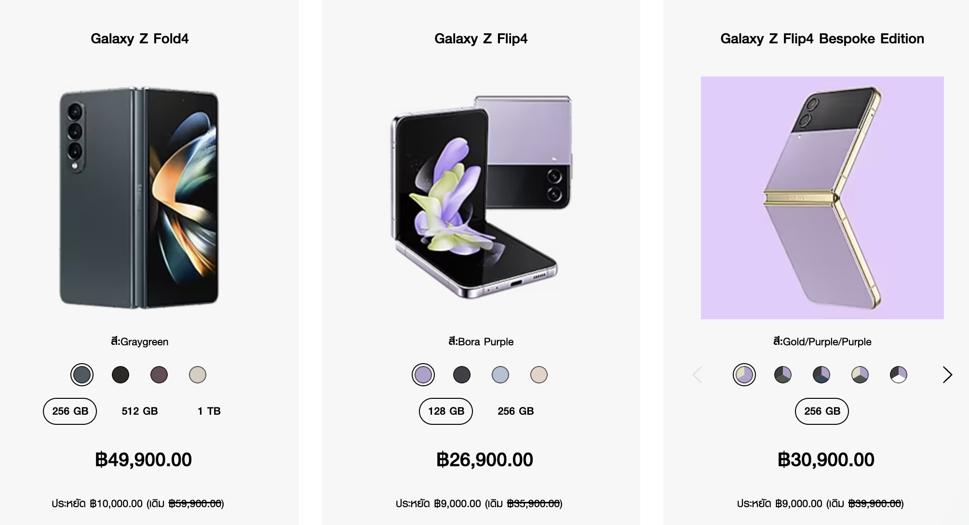Viewport: 969px width, 525px height.
Task: Show previous Bespoke Edition color options
Action: [x=697, y=375]
